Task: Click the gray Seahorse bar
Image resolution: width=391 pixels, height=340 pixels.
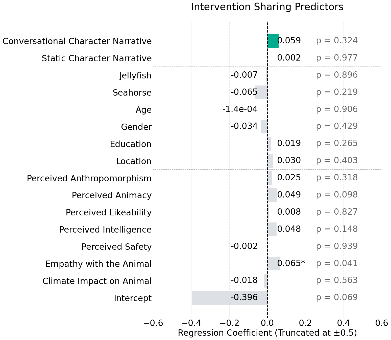Action: tap(261, 92)
